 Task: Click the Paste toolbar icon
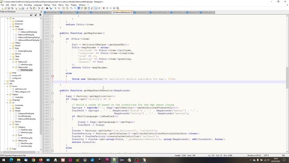[x=34, y=8]
